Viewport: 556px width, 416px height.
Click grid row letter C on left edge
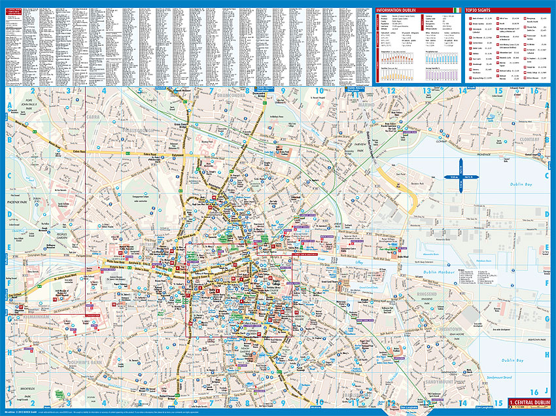click(10, 176)
